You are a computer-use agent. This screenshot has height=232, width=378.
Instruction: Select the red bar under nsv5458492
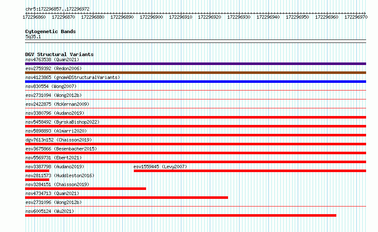(x=195, y=126)
